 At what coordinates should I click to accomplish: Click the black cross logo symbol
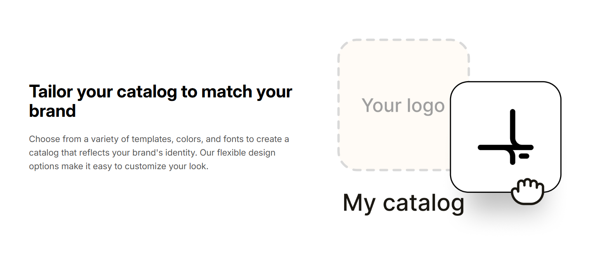[506, 137]
